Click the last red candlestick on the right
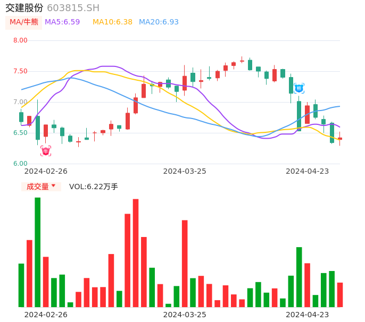 click(340, 139)
